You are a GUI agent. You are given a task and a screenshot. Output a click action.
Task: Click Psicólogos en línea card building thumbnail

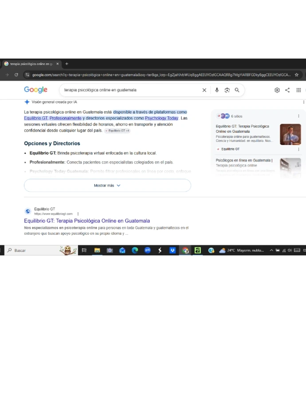pyautogui.click(x=290, y=167)
